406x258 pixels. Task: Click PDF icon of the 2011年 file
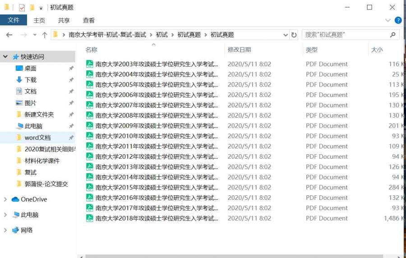click(90, 146)
